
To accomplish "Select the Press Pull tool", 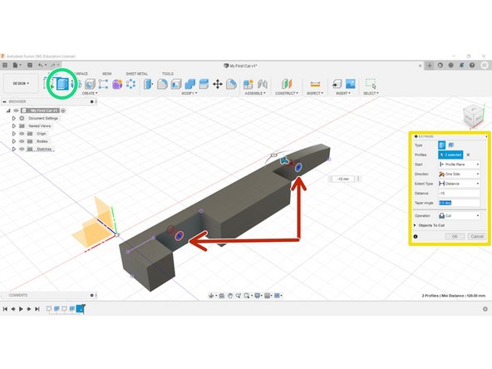I will [x=148, y=84].
